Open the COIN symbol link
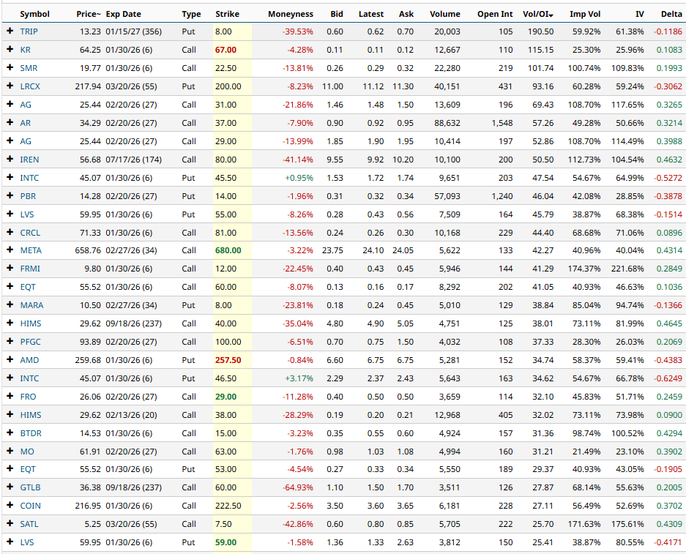This screenshot has height=554, width=686. (x=31, y=506)
